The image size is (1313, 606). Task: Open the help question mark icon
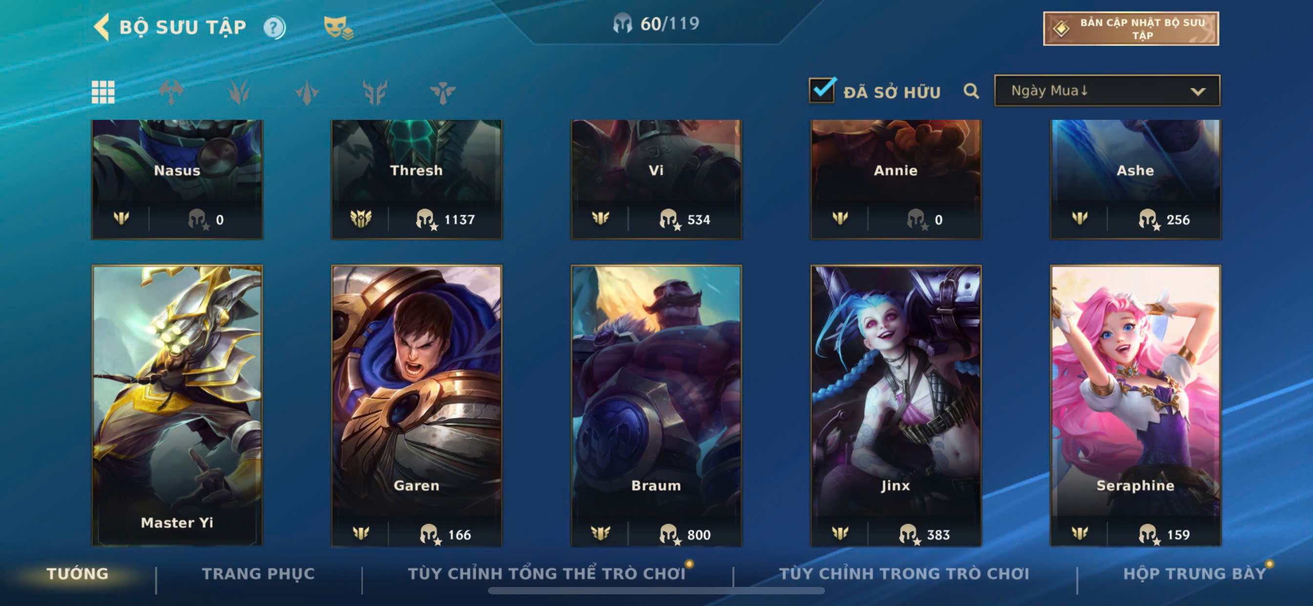274,27
